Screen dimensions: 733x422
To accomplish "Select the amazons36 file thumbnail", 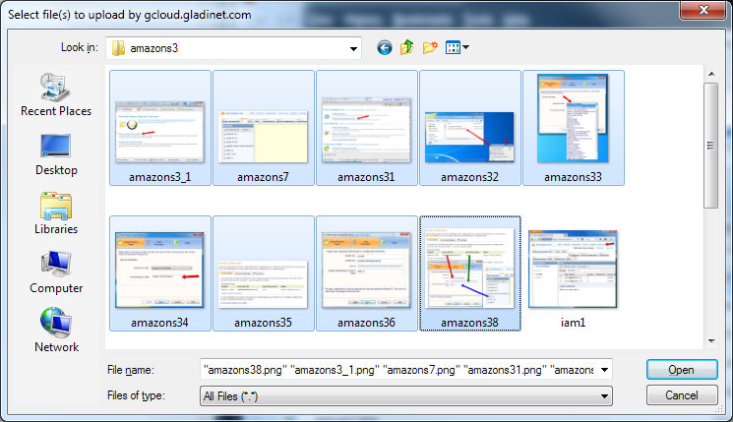I will click(366, 273).
